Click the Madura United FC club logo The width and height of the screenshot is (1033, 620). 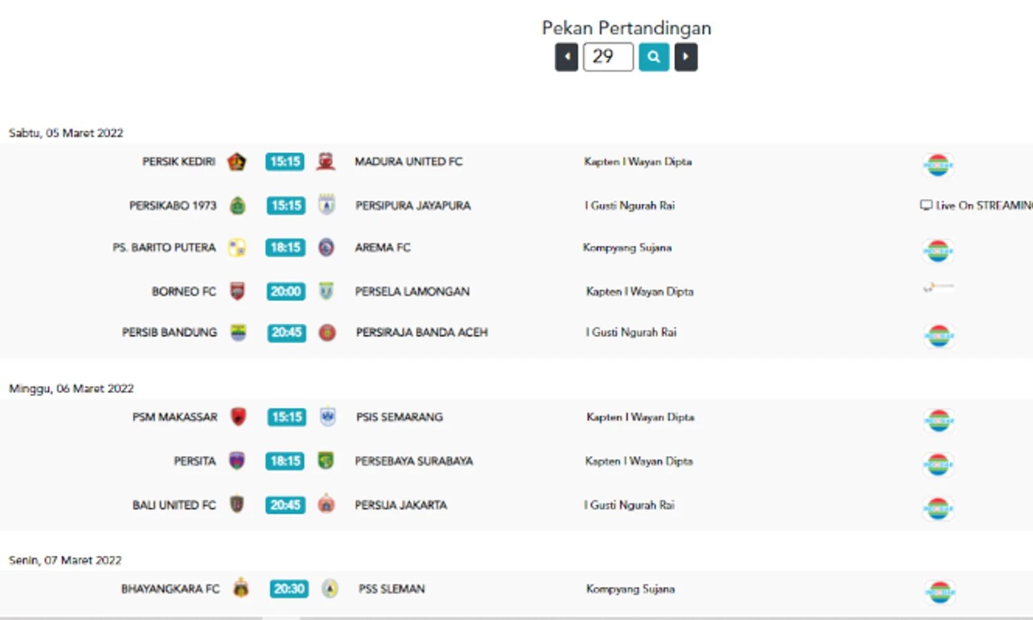pos(326,162)
